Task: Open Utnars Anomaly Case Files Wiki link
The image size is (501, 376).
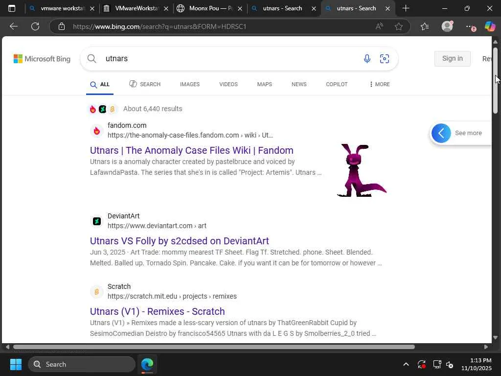Action: 192,150
